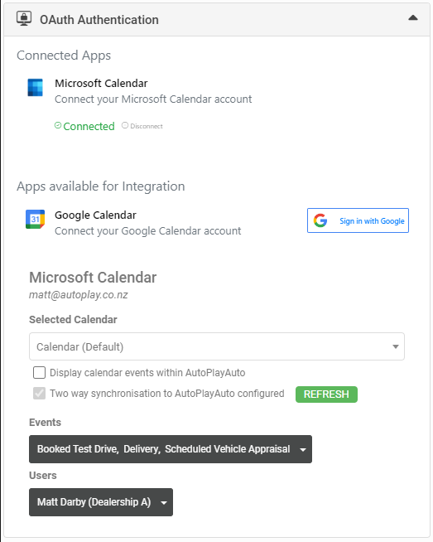
Task: Select the Disconnect radio option
Action: (x=125, y=125)
